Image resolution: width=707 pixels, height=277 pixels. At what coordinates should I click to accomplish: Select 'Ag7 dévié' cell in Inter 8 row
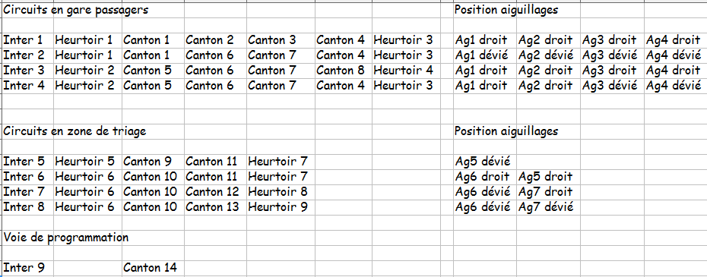546,207
